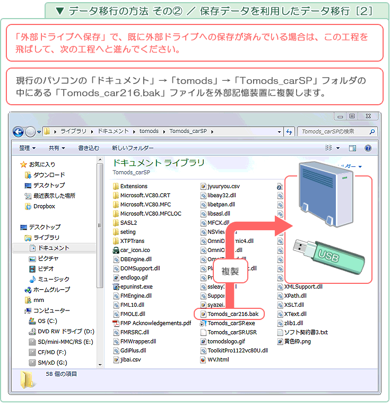The height and width of the screenshot is (404, 390).
Task: Open the view options dropdown arrow
Action: point(338,148)
